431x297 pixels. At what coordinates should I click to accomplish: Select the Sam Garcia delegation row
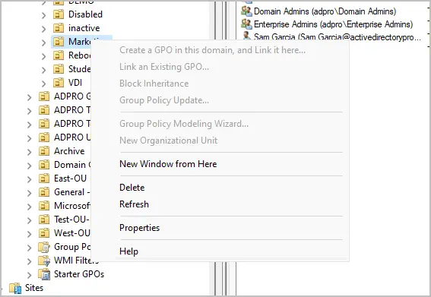click(x=338, y=36)
